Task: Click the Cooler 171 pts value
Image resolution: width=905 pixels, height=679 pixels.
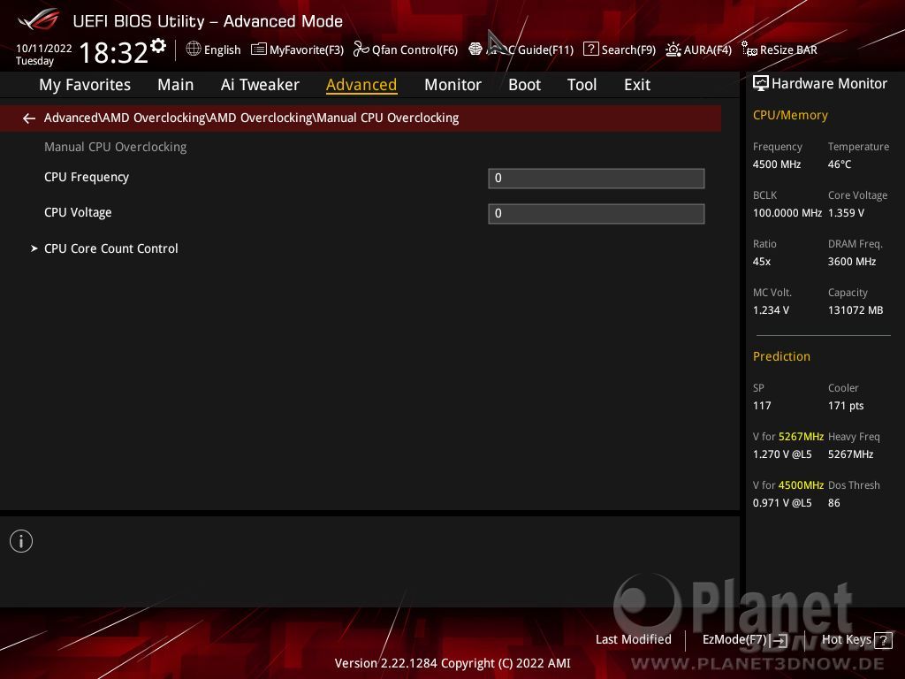Action: [x=846, y=406]
